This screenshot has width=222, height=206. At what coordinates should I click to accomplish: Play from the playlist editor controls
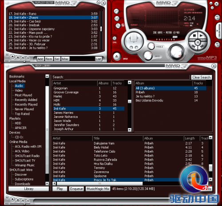click(12, 57)
